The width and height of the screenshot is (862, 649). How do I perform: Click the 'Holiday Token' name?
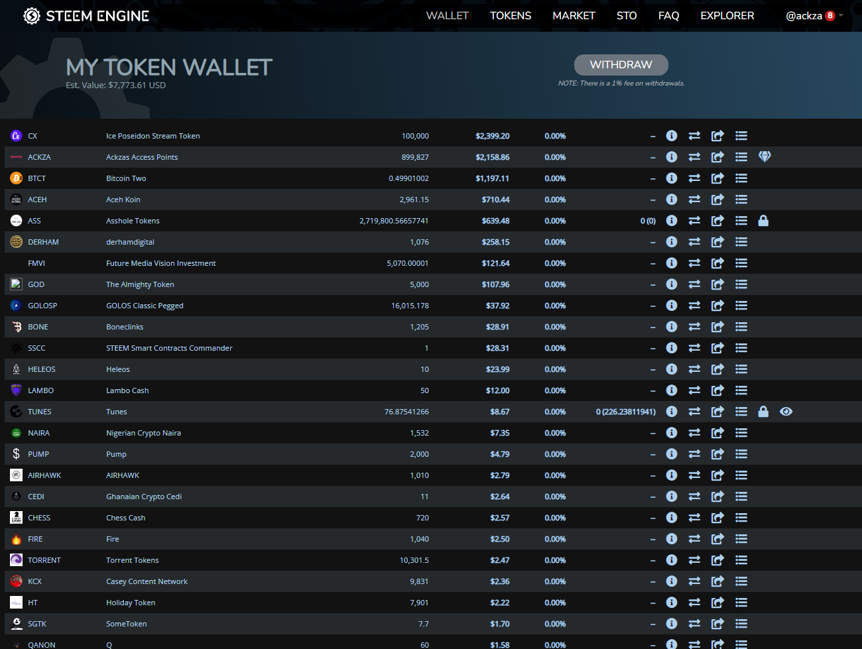[x=131, y=603]
